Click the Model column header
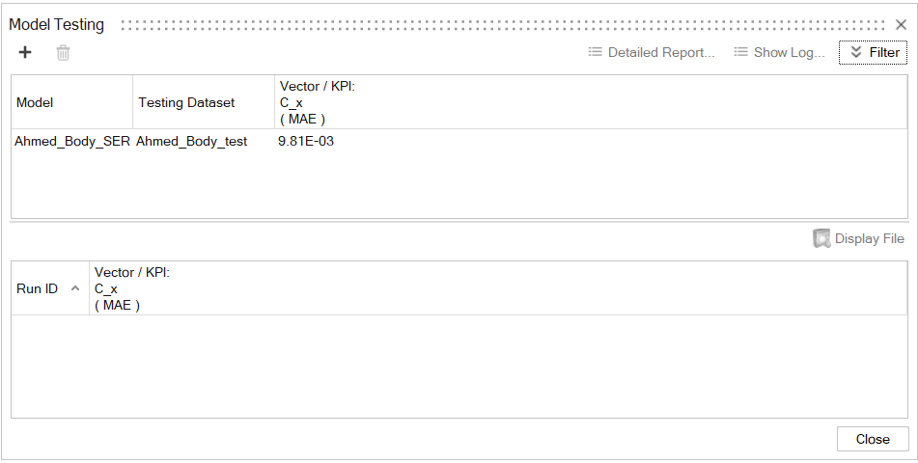Image resolution: width=918 pixels, height=463 pixels. [x=35, y=102]
